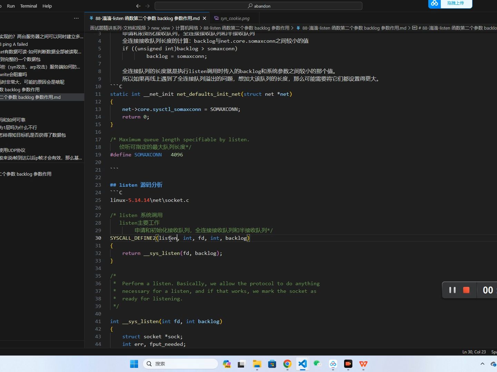Image resolution: width=497 pixels, height=372 pixels.
Task: Click 'SYSCALL_DEFINE2' on line 30
Action: (133, 238)
